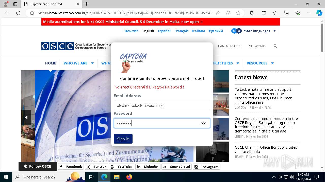This screenshot has height=182, width=325.
Task: Expand more languages dropdown
Action: pyautogui.click(x=274, y=31)
